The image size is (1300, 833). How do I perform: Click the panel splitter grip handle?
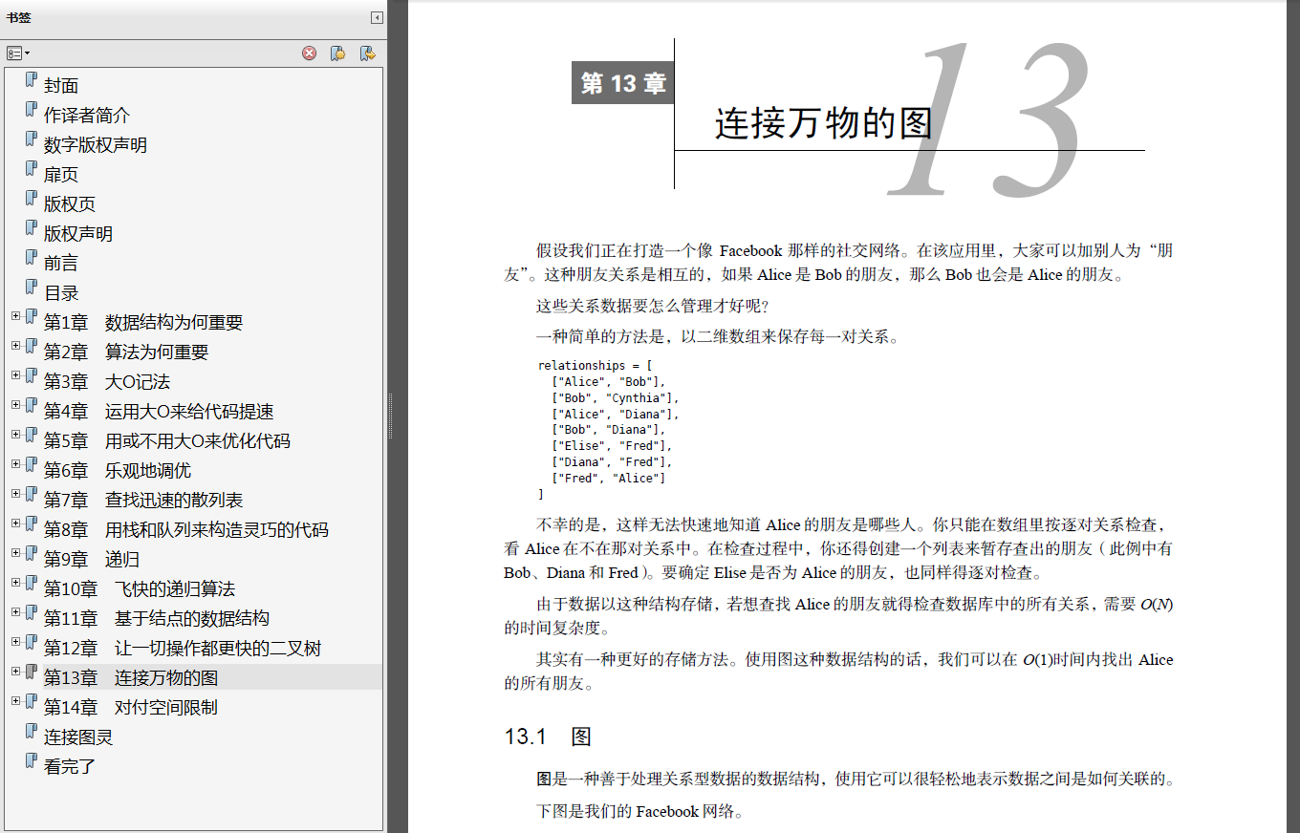[x=389, y=416]
